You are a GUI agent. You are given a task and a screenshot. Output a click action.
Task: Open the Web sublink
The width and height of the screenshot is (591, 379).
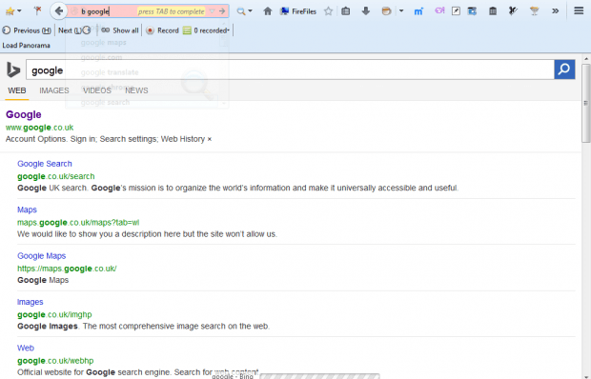point(26,349)
